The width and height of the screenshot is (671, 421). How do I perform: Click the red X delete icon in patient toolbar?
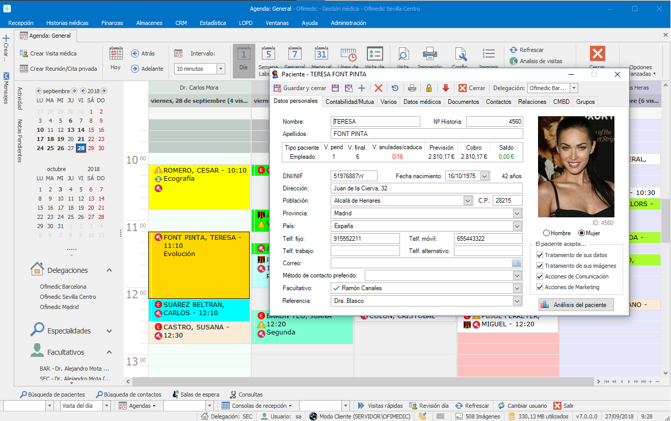point(378,88)
